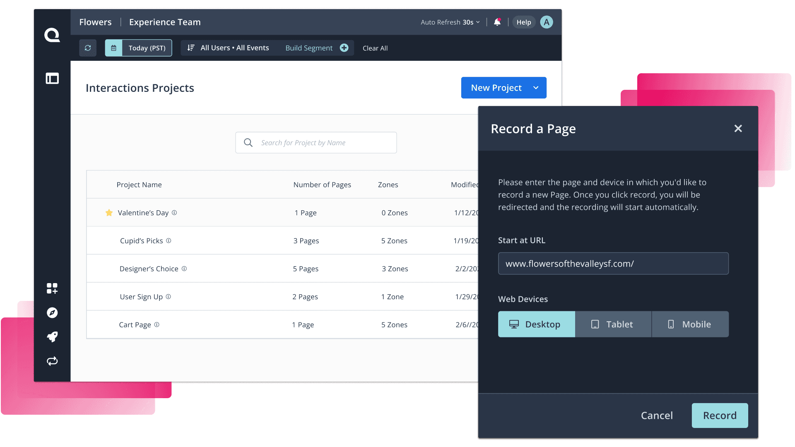The image size is (795, 447).
Task: Click the Valentine's Day star icon
Action: [x=109, y=212]
